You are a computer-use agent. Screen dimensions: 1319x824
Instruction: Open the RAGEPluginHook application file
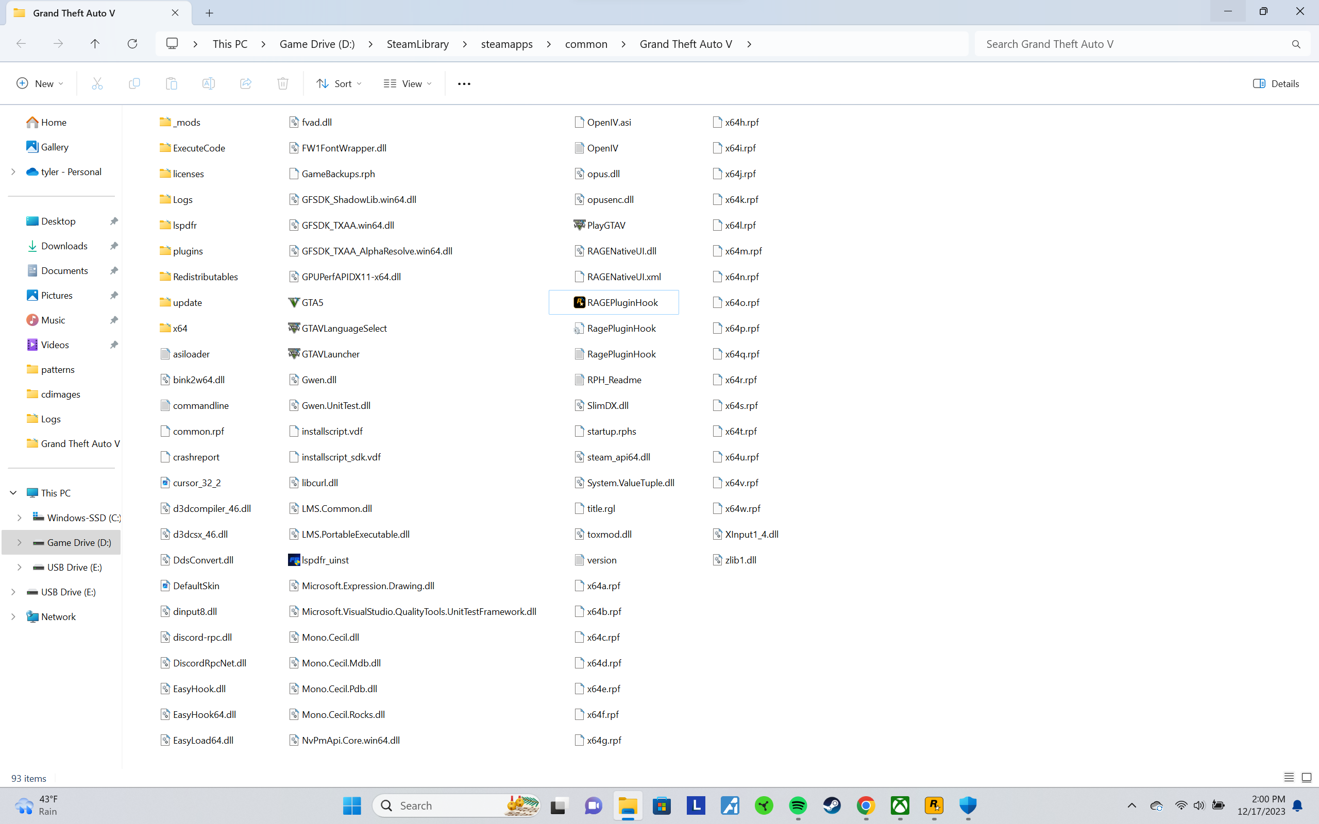pyautogui.click(x=622, y=302)
